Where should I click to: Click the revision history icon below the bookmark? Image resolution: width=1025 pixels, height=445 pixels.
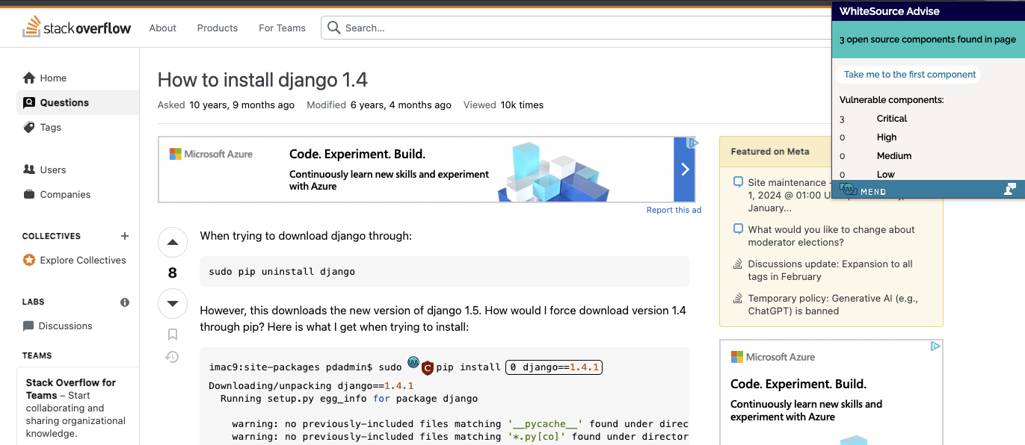[x=172, y=357]
